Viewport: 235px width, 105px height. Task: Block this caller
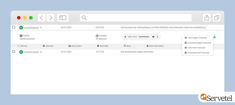(x=127, y=46)
